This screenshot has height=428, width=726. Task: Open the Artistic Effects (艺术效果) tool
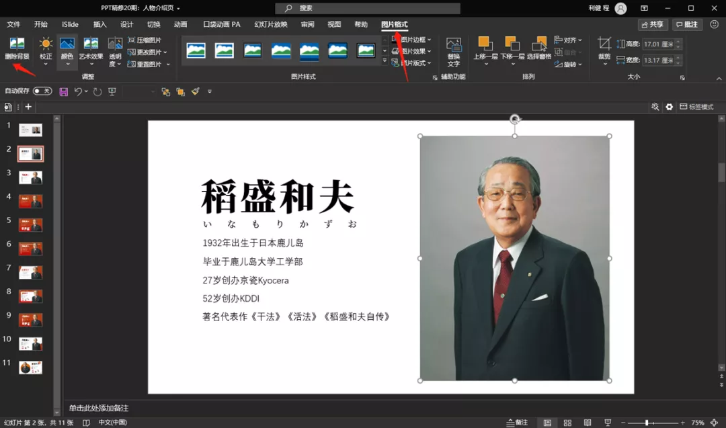pyautogui.click(x=91, y=50)
